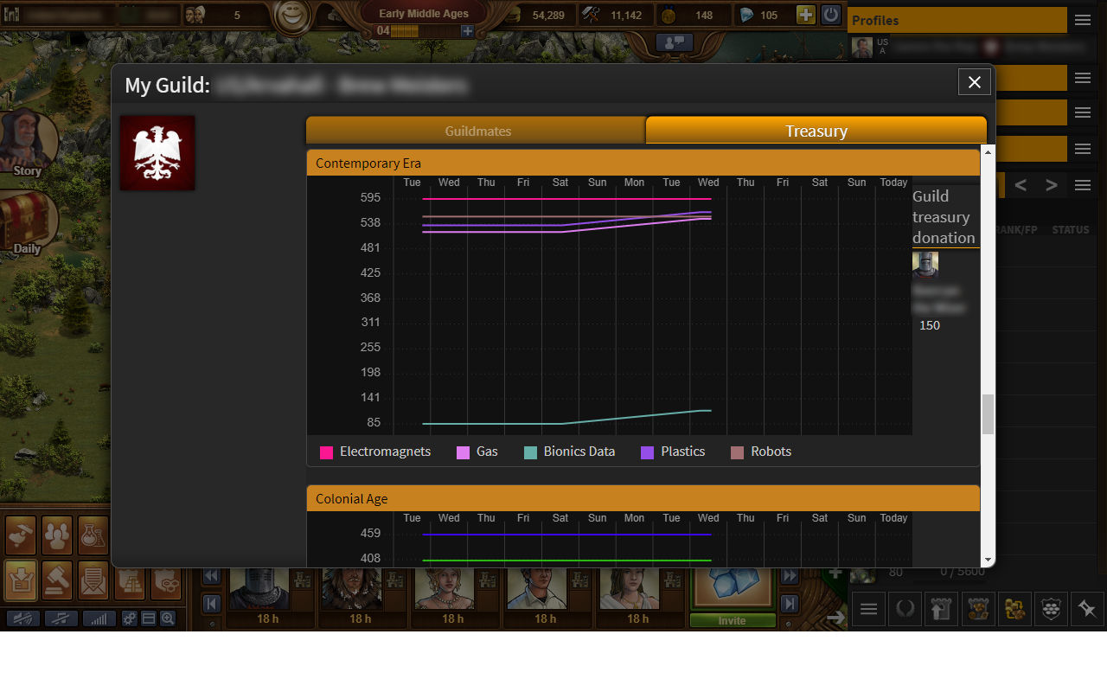Go to first page of friends bar

[211, 604]
